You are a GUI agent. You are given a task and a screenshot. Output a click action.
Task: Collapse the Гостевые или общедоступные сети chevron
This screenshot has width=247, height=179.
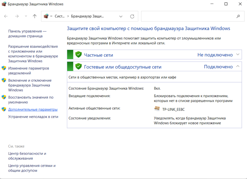click(238, 66)
